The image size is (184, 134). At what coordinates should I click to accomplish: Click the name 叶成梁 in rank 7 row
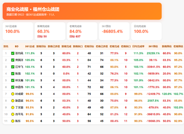pyautogui.click(x=19, y=94)
